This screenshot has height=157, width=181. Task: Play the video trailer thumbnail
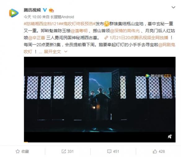tap(99, 99)
